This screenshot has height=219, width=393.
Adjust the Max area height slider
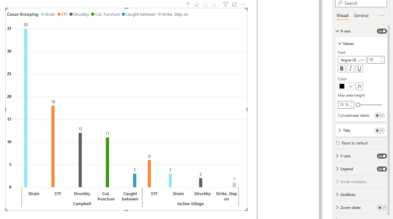coord(358,105)
